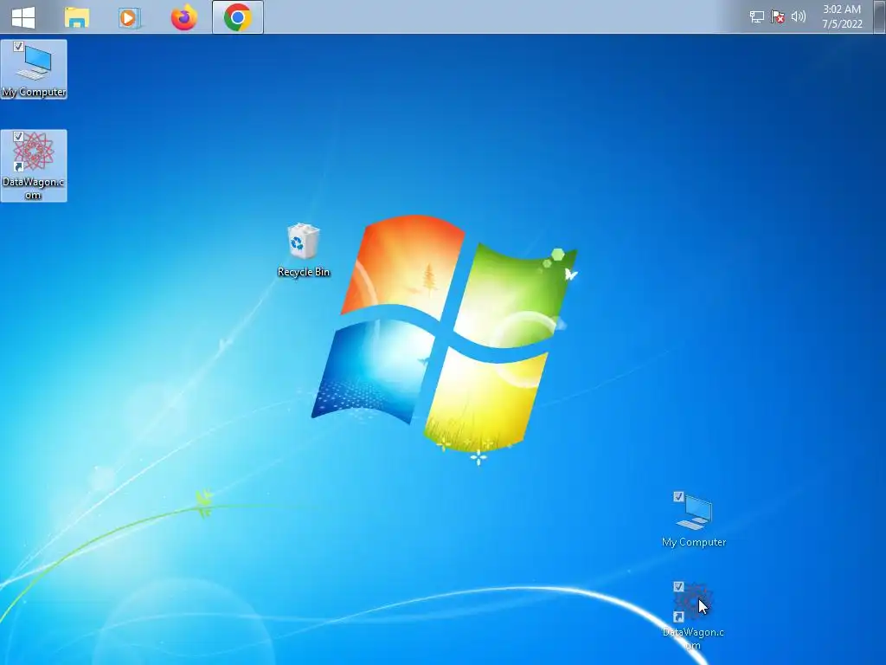
Task: Uncheck the solid top-left DataWagon.com checkbox
Action: (x=18, y=136)
